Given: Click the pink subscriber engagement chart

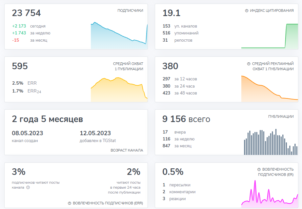Looking at the screenshot, I should click(269, 194).
